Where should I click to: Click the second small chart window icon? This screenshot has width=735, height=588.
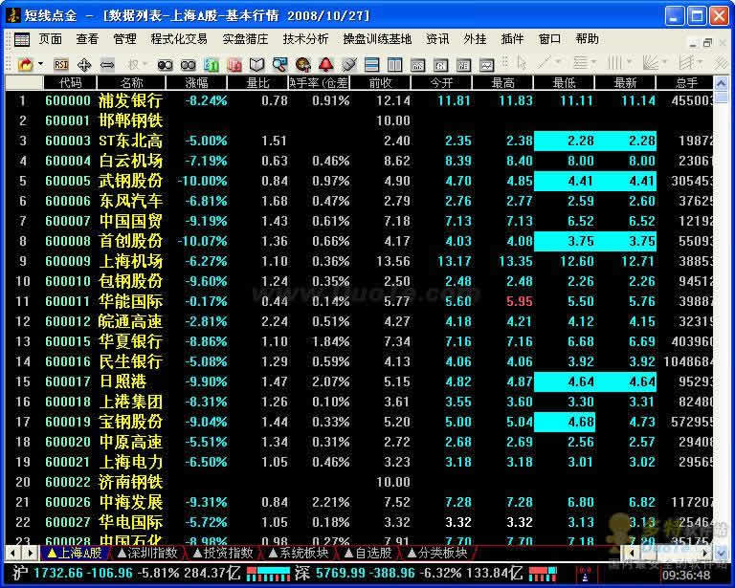coord(440,65)
